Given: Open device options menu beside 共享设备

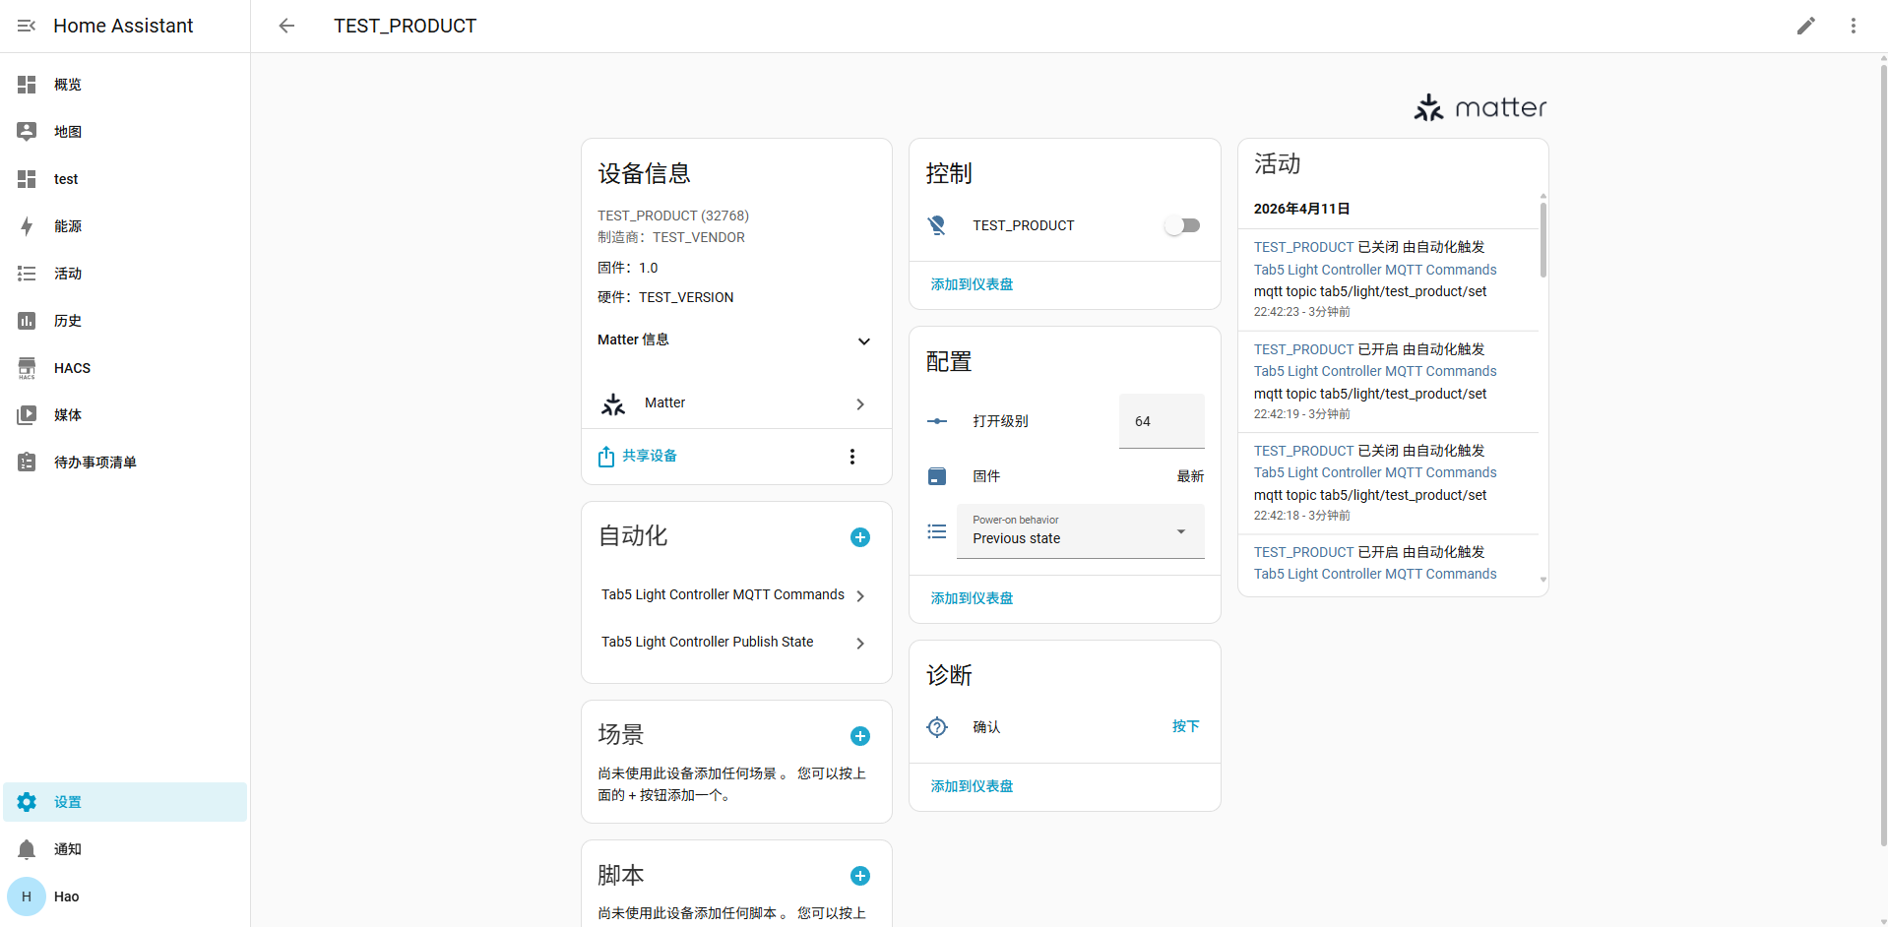Looking at the screenshot, I should tap(852, 457).
